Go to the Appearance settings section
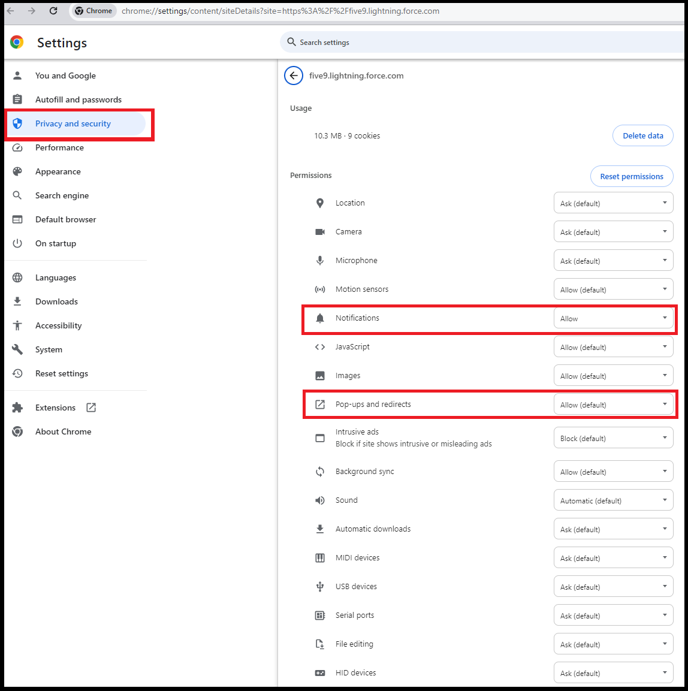This screenshot has width=688, height=691. click(x=58, y=172)
